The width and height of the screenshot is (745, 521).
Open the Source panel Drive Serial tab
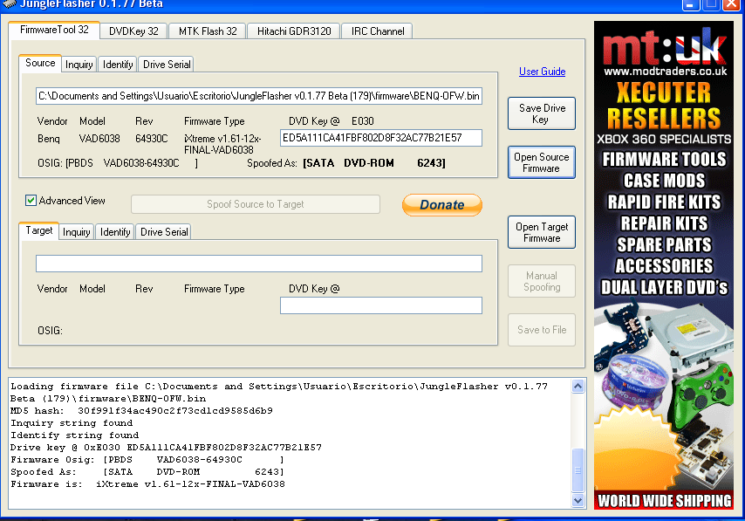pyautogui.click(x=167, y=65)
